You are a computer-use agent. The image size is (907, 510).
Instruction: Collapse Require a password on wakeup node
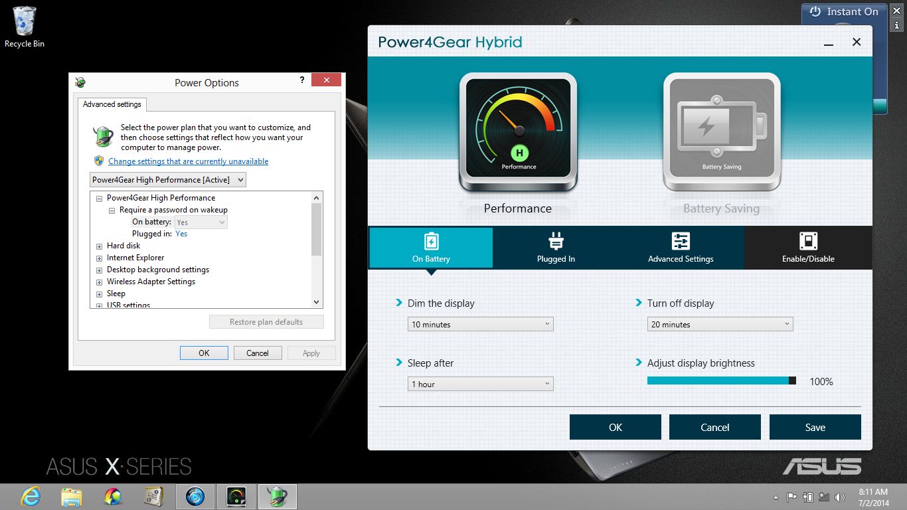coord(112,210)
